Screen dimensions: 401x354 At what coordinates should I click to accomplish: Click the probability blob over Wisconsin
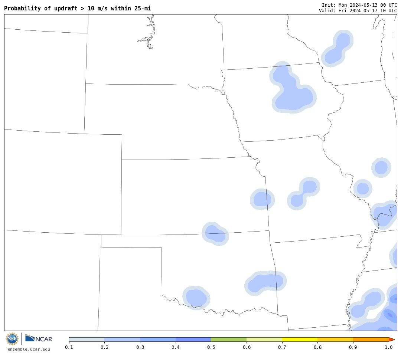pyautogui.click(x=337, y=49)
